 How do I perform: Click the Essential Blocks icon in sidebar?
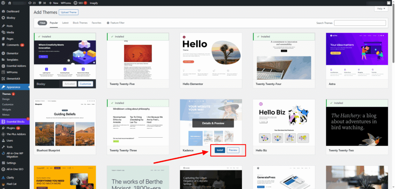tap(3, 121)
